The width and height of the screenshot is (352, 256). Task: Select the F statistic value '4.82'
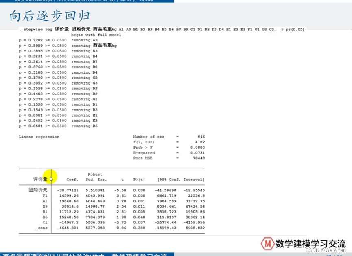(200, 142)
